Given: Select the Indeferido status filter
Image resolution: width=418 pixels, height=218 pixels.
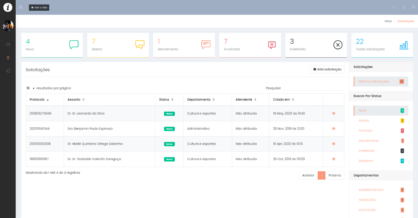Looking at the screenshot, I should (x=366, y=151).
